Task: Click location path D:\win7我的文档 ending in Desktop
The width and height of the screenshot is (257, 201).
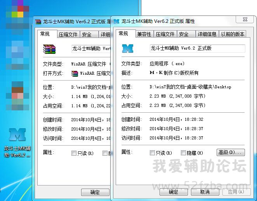Action: pos(190,87)
